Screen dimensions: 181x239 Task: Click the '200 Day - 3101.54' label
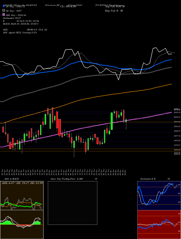coord(16,15)
